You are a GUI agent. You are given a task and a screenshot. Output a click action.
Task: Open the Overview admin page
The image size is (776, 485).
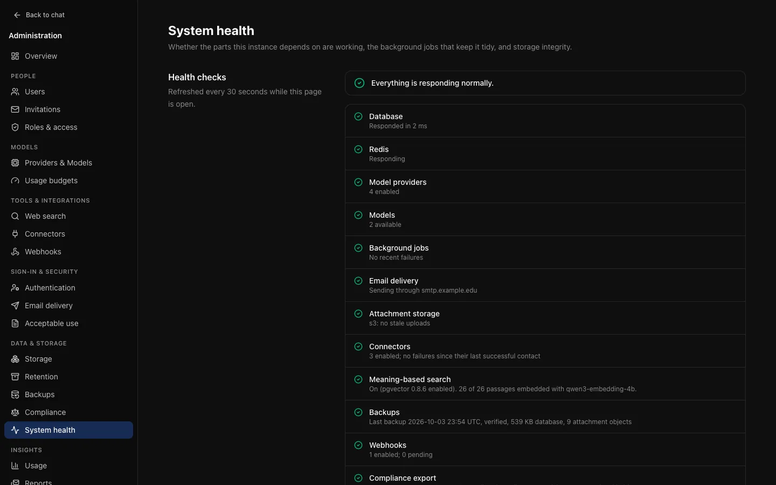click(x=68, y=56)
